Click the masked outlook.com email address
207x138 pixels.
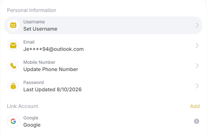pos(54,49)
